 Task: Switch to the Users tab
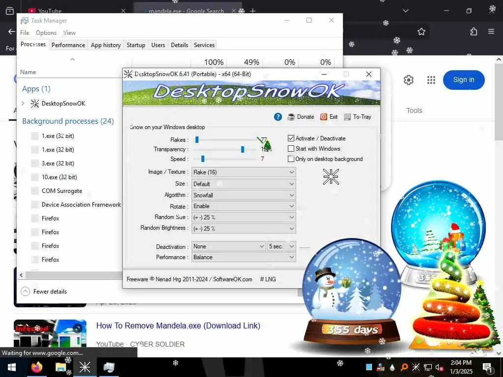pos(158,45)
